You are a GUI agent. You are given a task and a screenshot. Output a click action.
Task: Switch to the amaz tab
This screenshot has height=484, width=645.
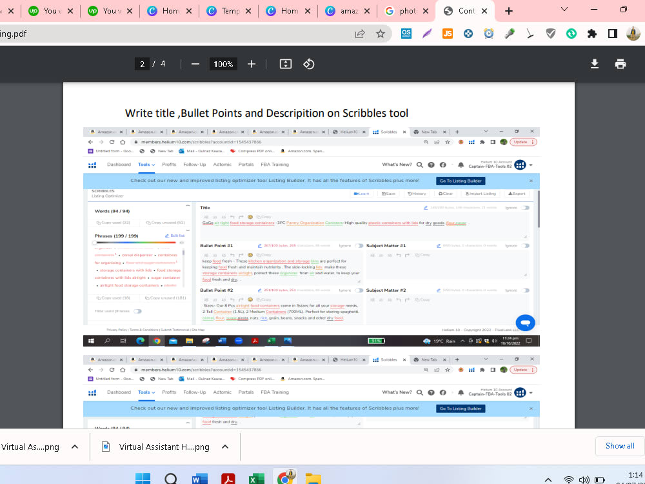tap(348, 11)
